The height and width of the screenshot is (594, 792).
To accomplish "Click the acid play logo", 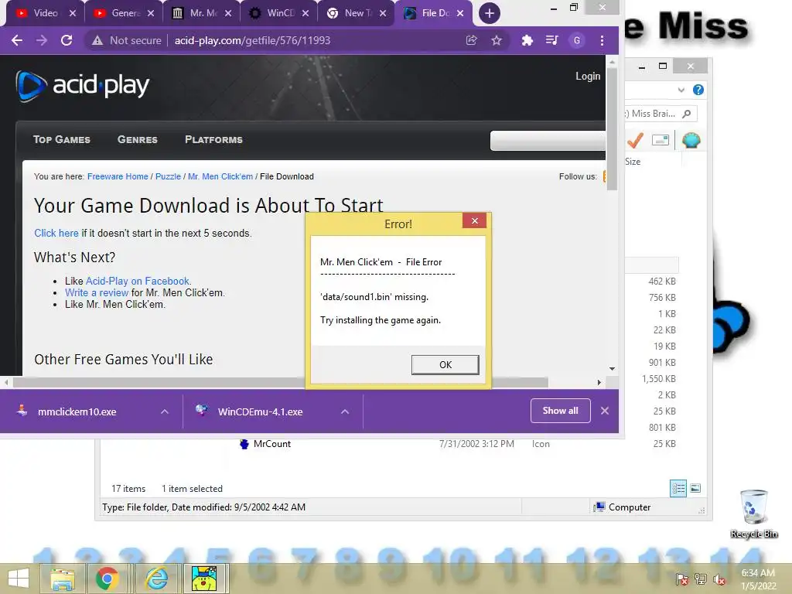I will (82, 85).
